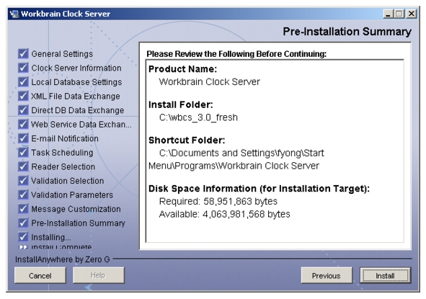Select the Direct DB Data Exchange label

click(x=77, y=110)
